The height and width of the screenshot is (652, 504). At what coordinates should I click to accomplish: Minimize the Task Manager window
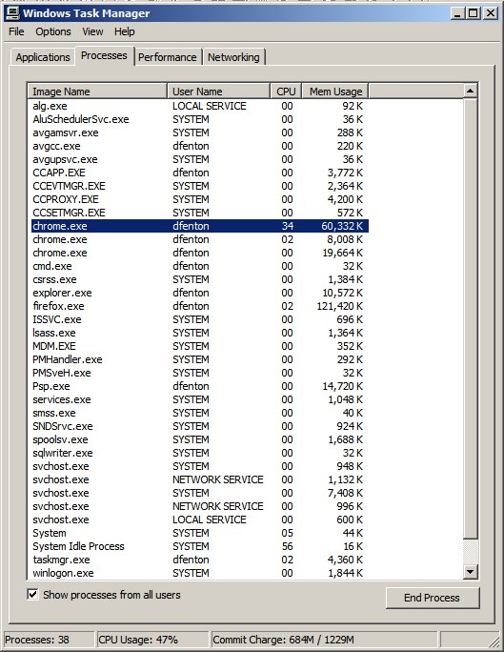[457, 13]
